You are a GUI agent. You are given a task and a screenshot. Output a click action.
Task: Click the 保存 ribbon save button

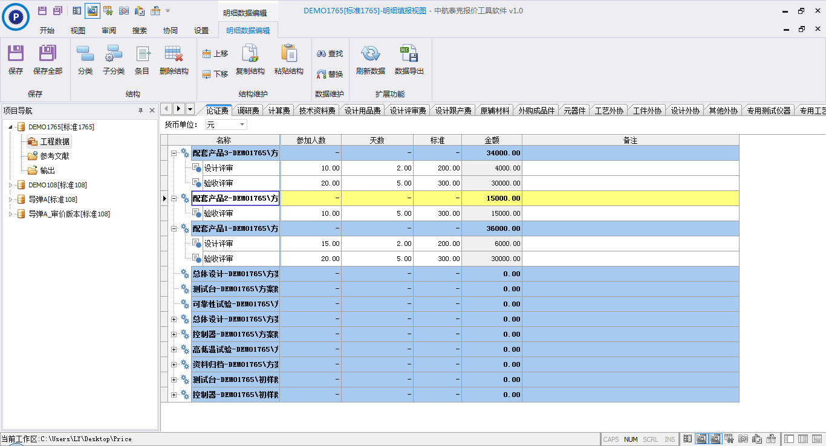[16, 60]
